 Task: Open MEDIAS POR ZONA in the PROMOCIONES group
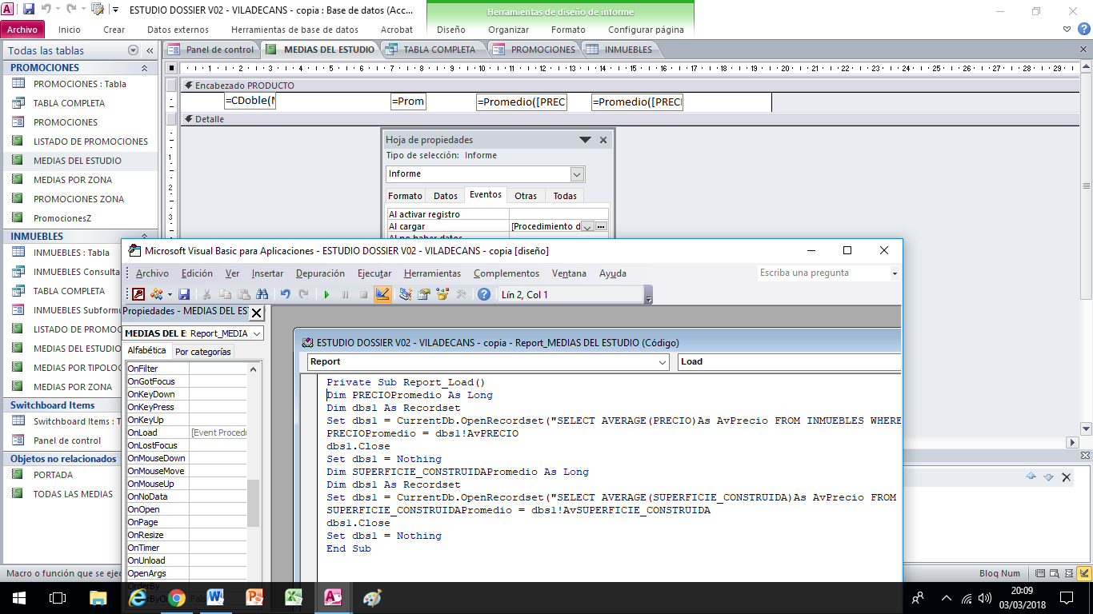pyautogui.click(x=73, y=180)
